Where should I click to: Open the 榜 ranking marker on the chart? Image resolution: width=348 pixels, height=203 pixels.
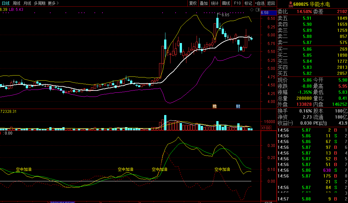[x=214, y=106]
